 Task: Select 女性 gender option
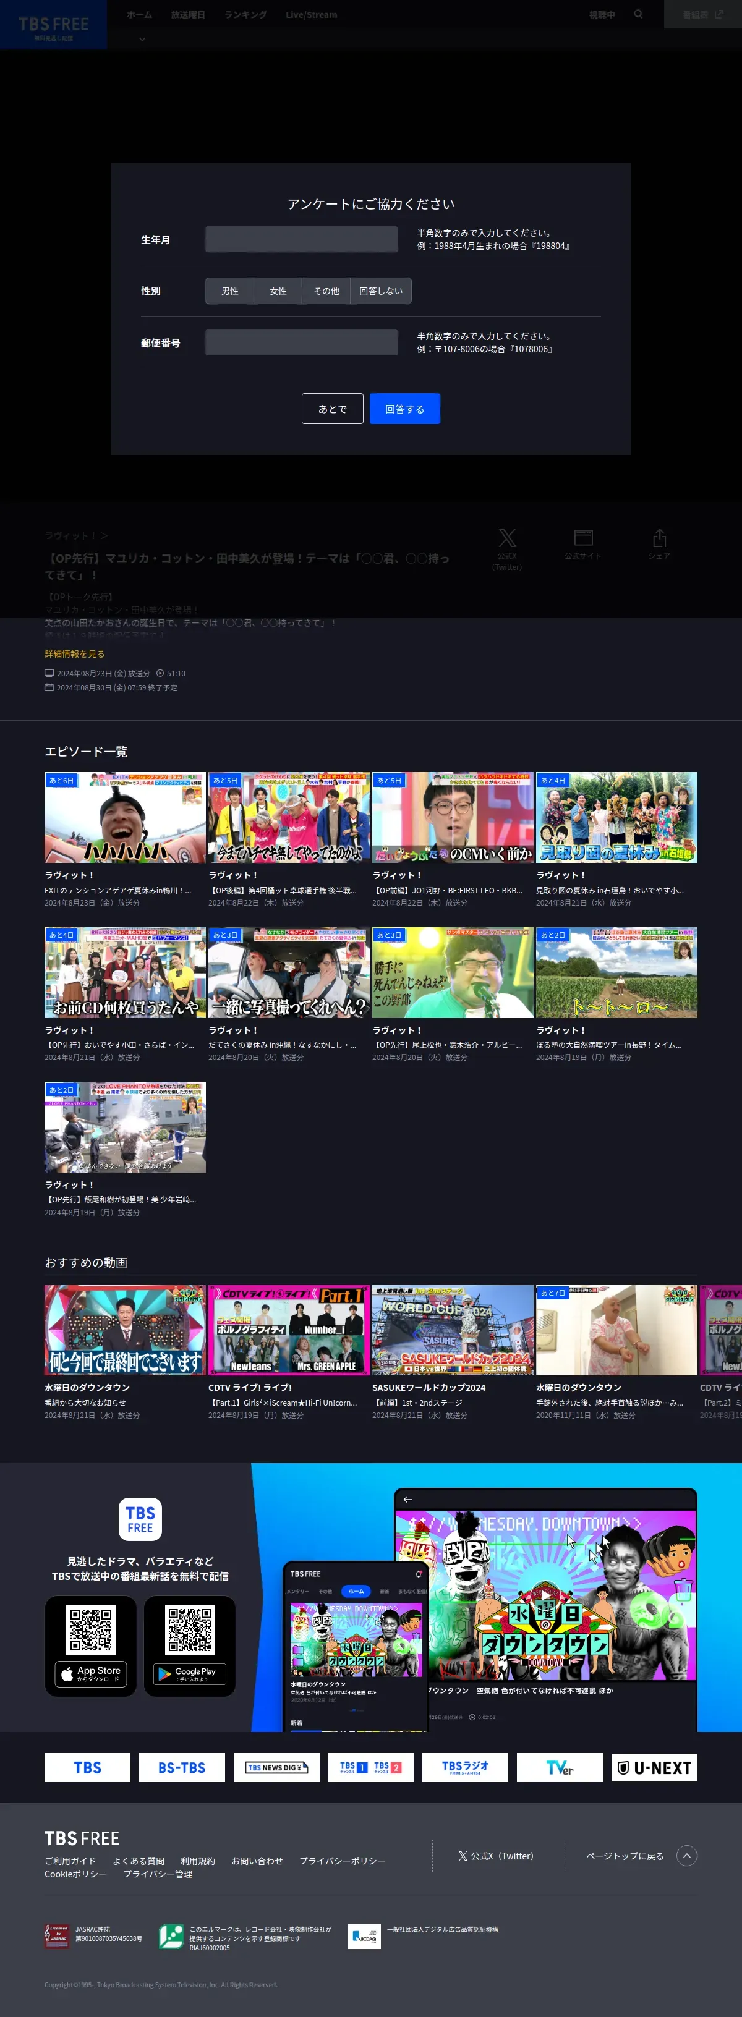[278, 291]
